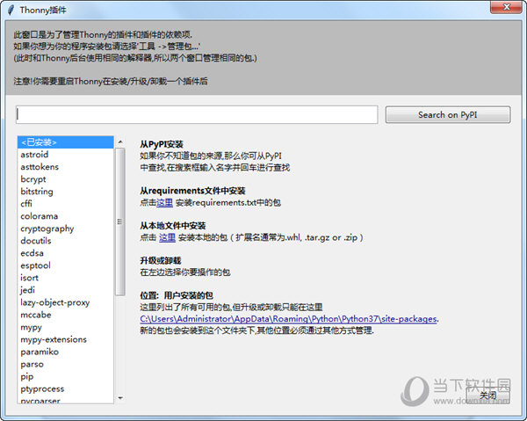This screenshot has width=527, height=421.
Task: Select paramiko in the package list
Action: [65, 352]
